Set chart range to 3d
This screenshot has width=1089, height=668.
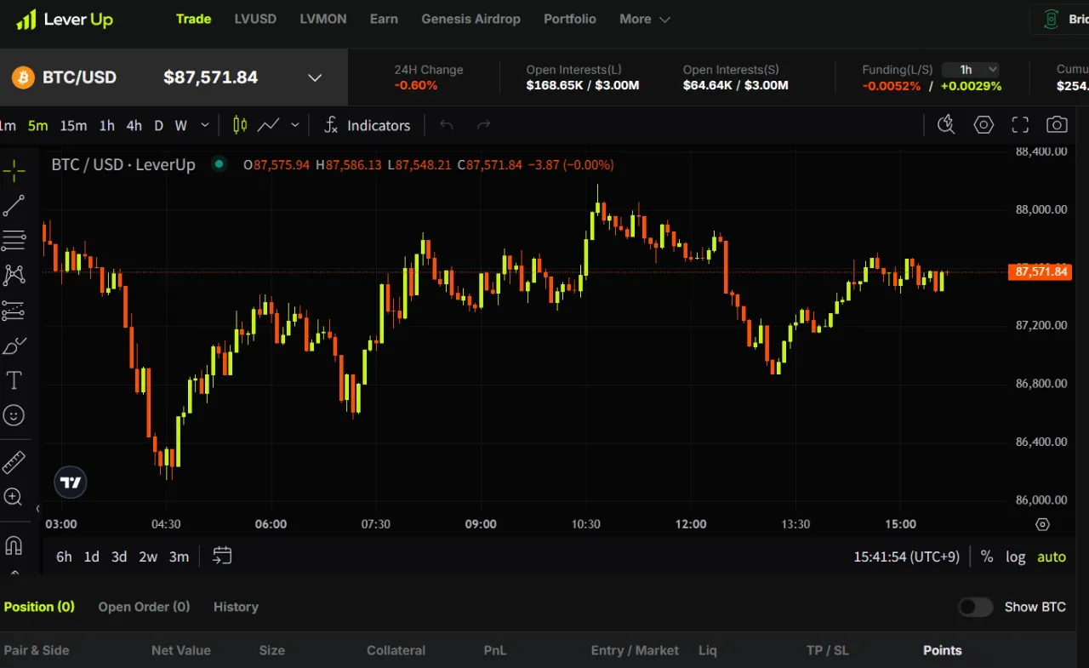point(119,557)
